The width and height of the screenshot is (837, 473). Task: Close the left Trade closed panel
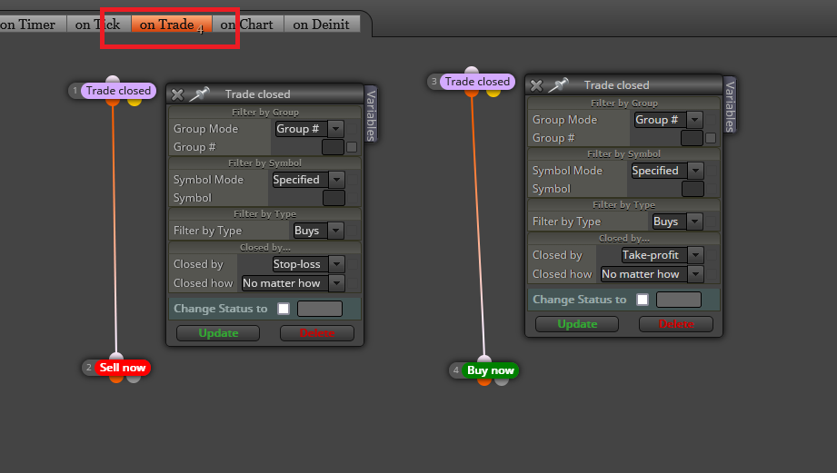(177, 95)
